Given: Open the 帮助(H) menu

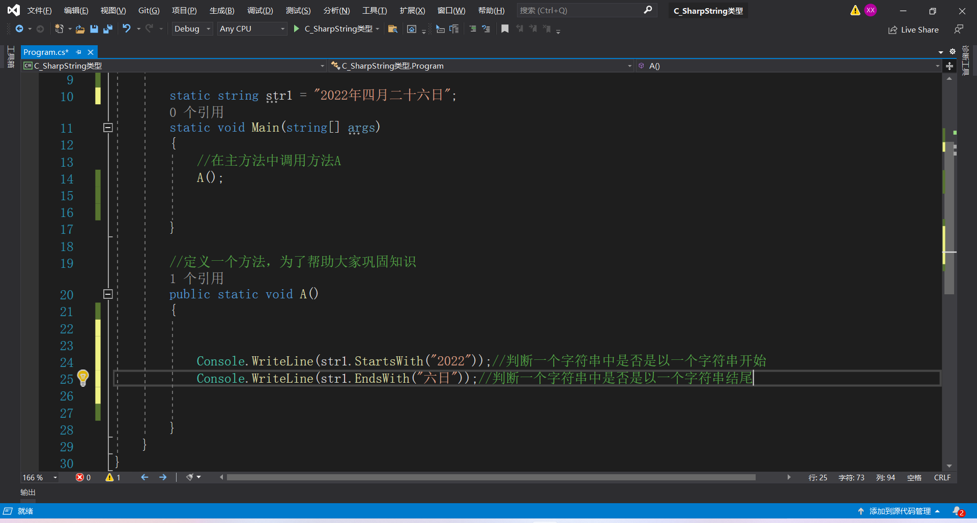Looking at the screenshot, I should point(491,11).
